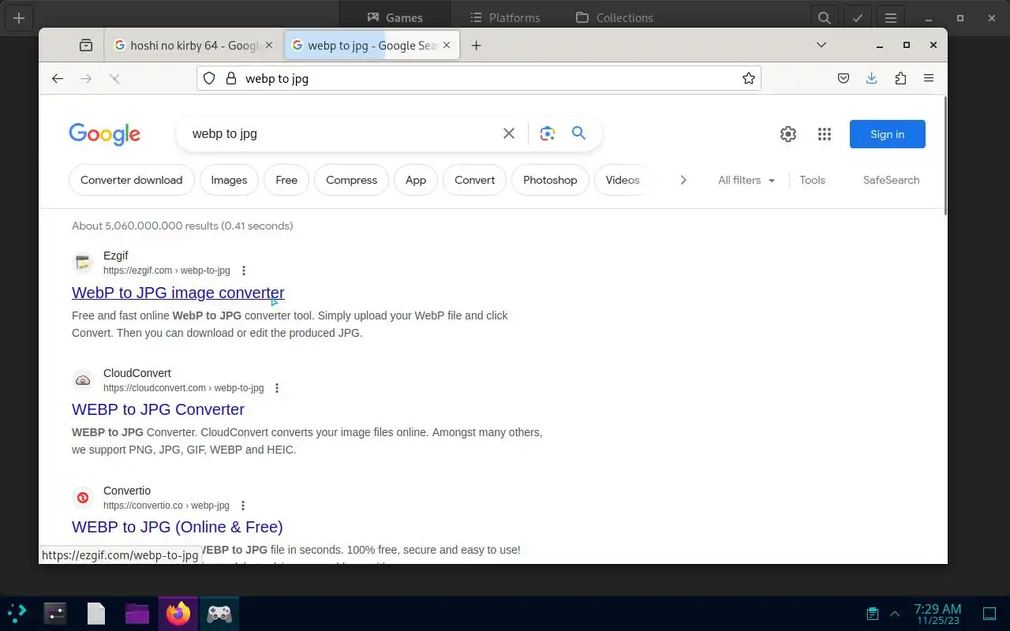Open the game controller taskbar app
1010x631 pixels.
219,613
